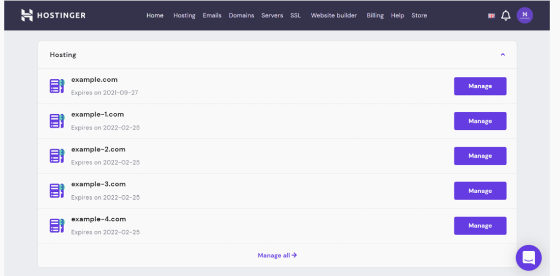Image resolution: width=560 pixels, height=276 pixels.
Task: Open the Hosting menu item
Action: pos(184,15)
